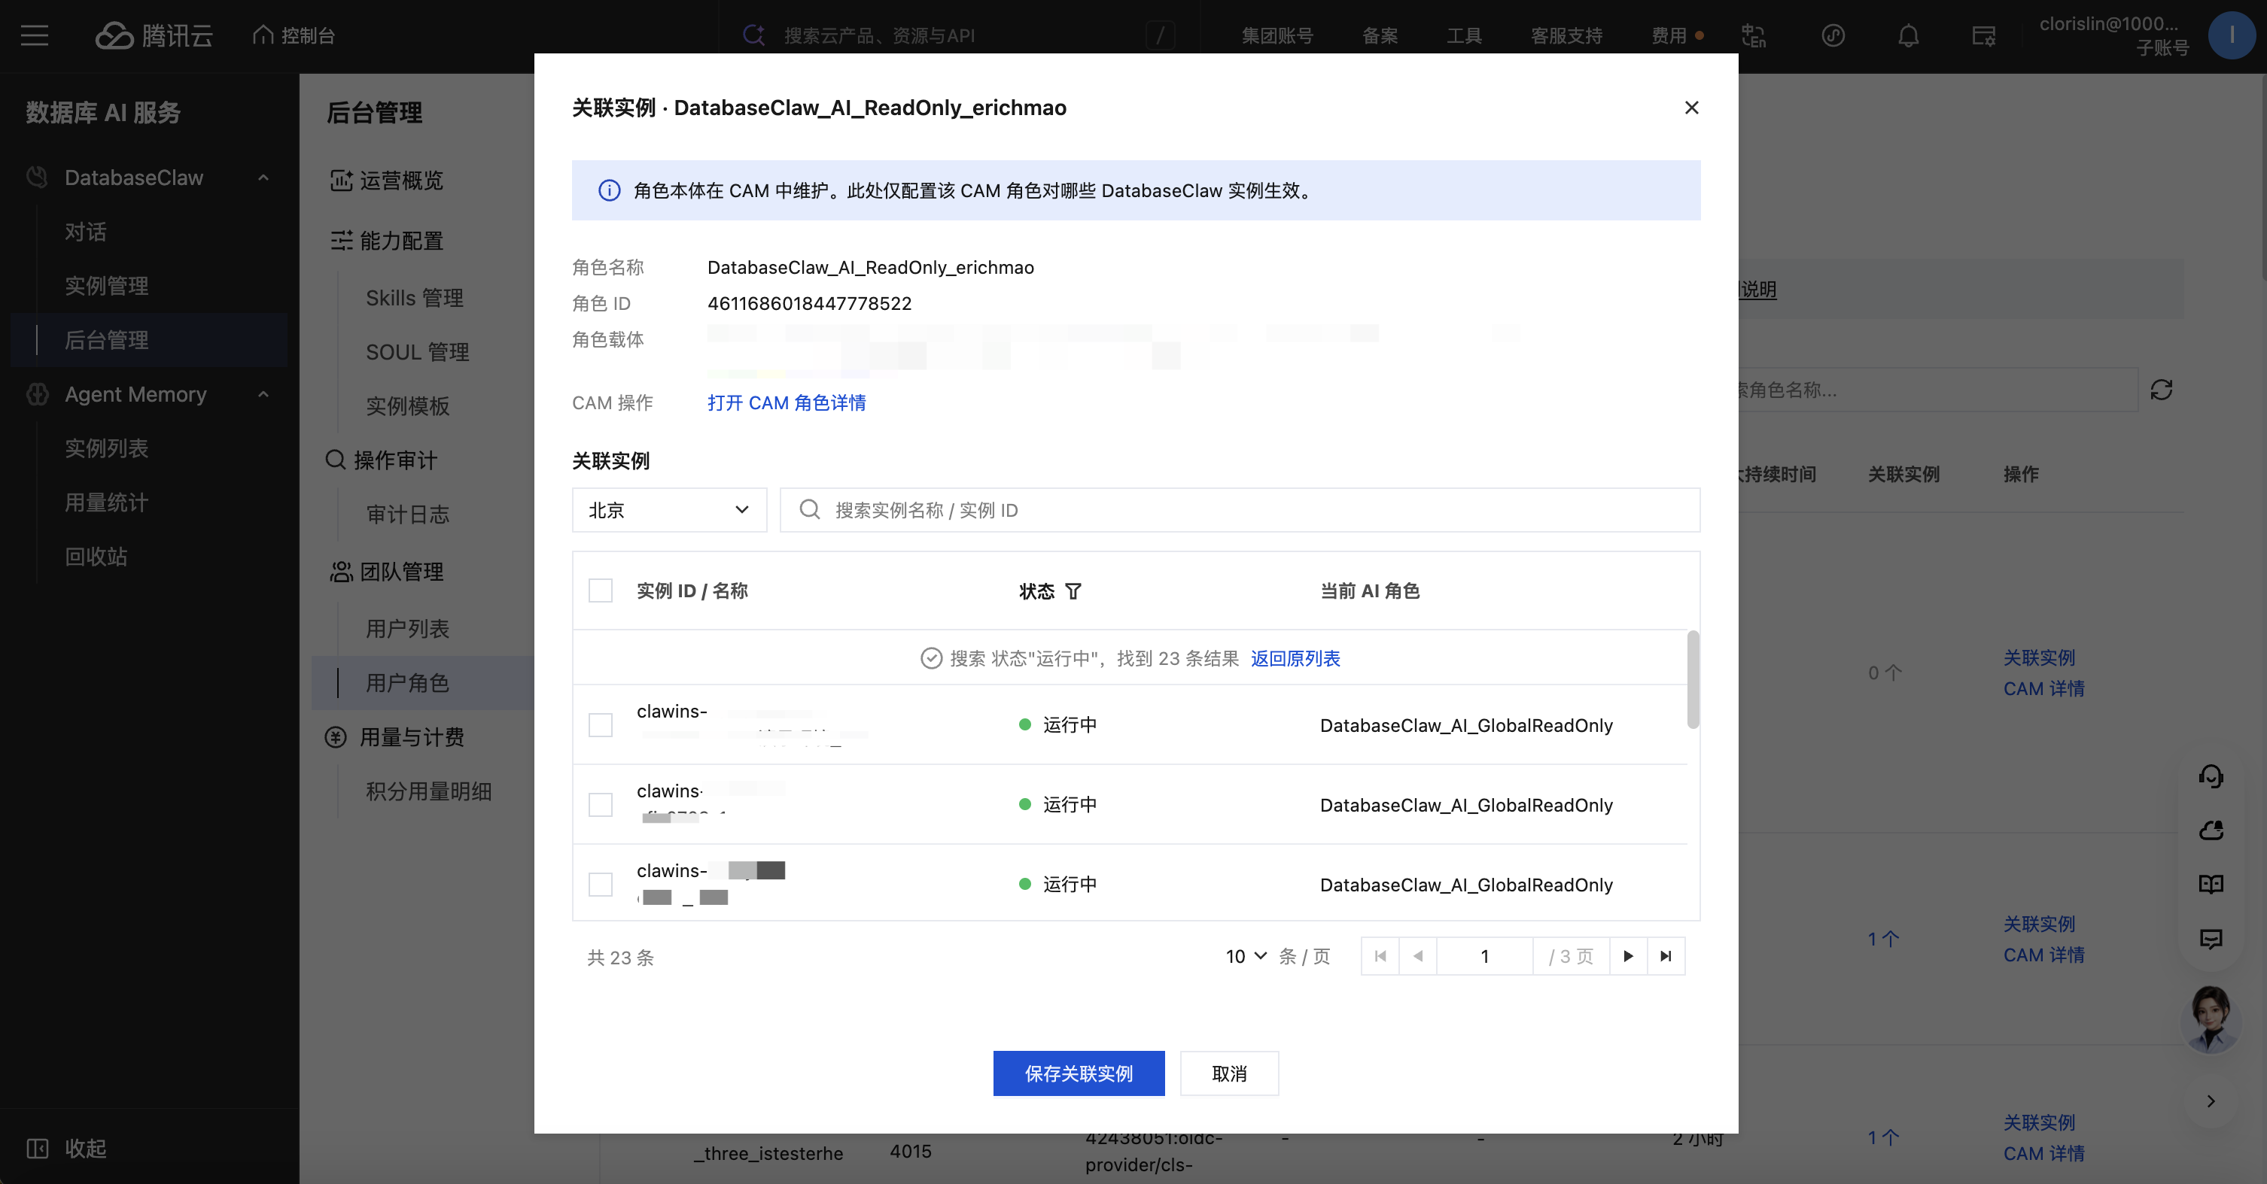The image size is (2267, 1184).
Task: Click the search magnifier in instance search
Action: (810, 510)
